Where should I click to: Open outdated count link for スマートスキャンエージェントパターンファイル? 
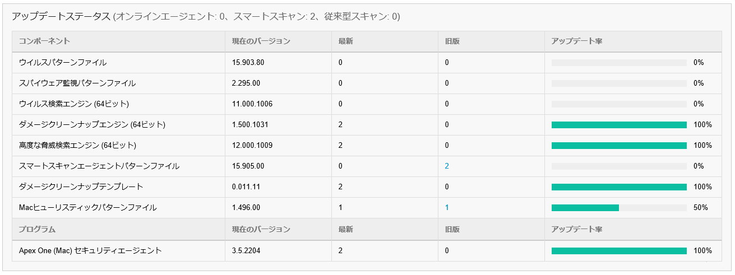[x=447, y=166]
